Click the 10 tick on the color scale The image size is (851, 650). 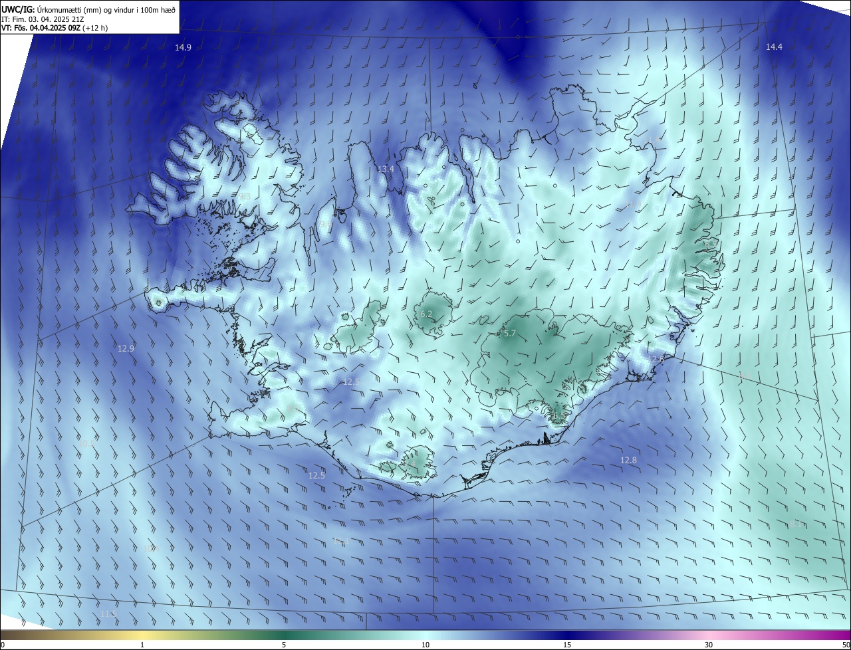(x=425, y=645)
